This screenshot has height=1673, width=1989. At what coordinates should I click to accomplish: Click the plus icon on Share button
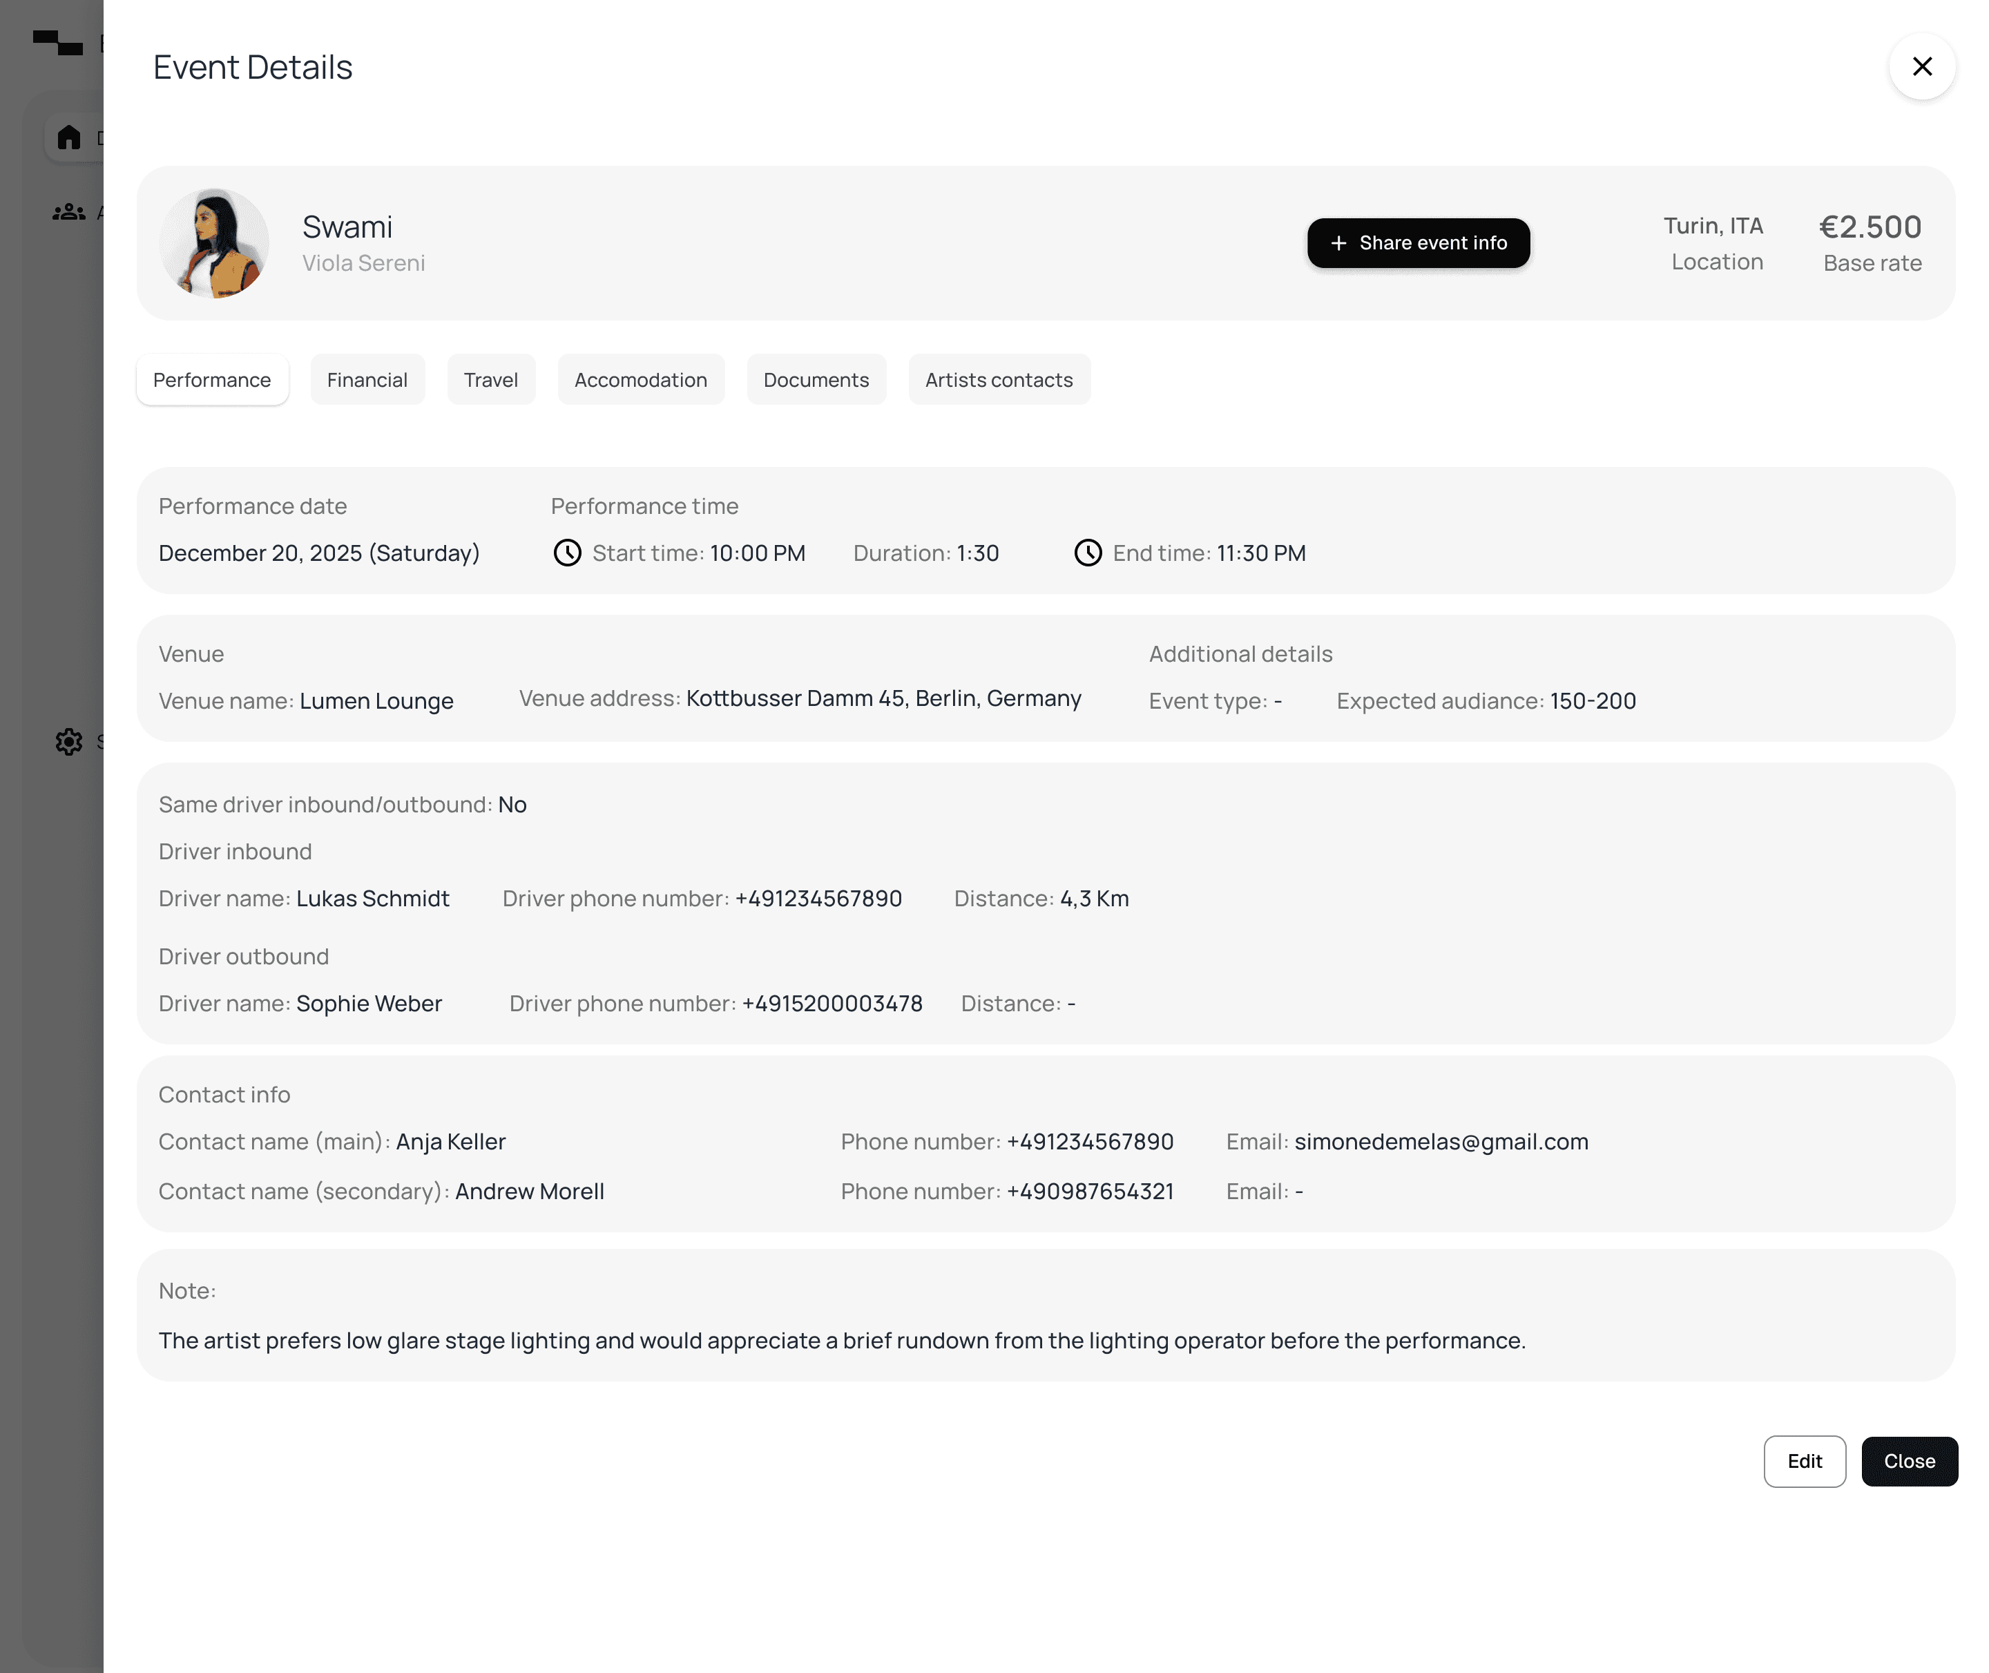1338,242
